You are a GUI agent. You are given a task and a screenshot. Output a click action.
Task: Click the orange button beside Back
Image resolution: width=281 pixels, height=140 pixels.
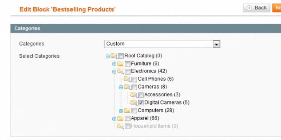(277, 8)
